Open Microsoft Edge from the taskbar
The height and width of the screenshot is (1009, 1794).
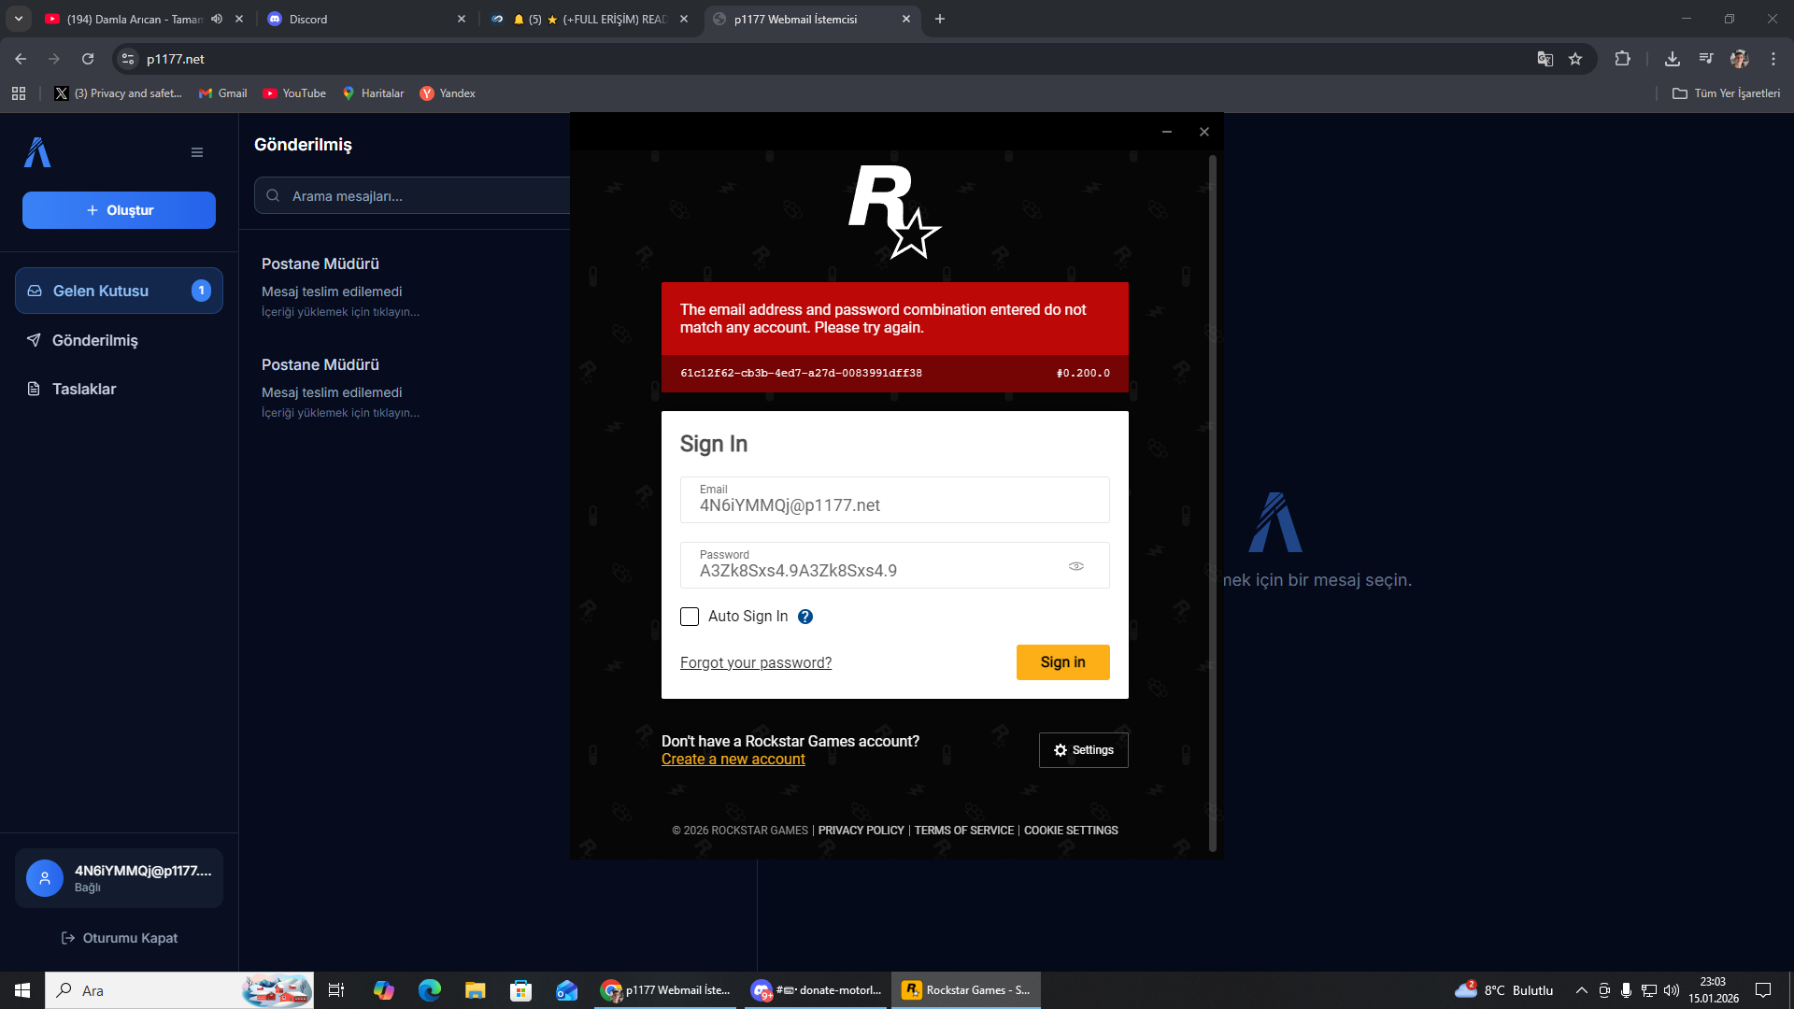pyautogui.click(x=430, y=990)
